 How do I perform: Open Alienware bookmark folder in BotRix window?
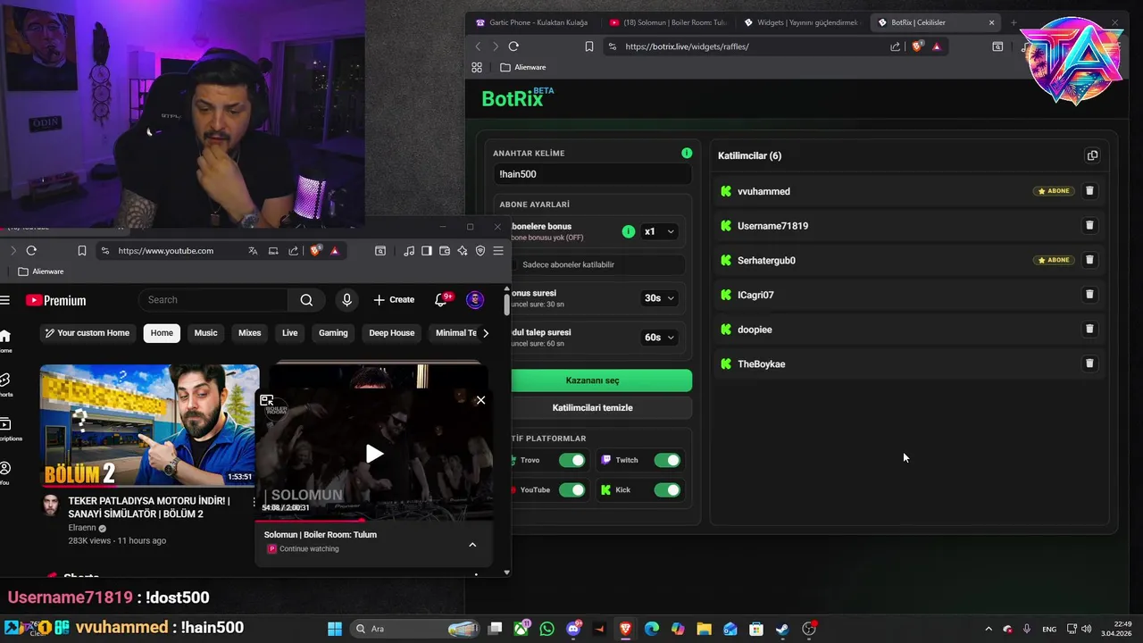(523, 67)
